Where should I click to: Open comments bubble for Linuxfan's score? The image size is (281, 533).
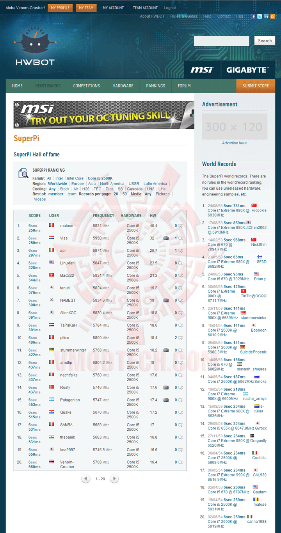coord(181,263)
